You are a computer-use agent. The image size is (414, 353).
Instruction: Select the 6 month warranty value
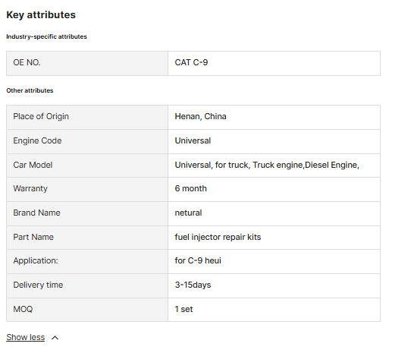(x=190, y=188)
